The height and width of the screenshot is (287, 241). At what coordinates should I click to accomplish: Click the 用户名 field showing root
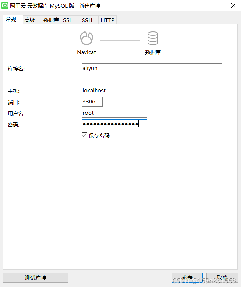[x=114, y=113]
